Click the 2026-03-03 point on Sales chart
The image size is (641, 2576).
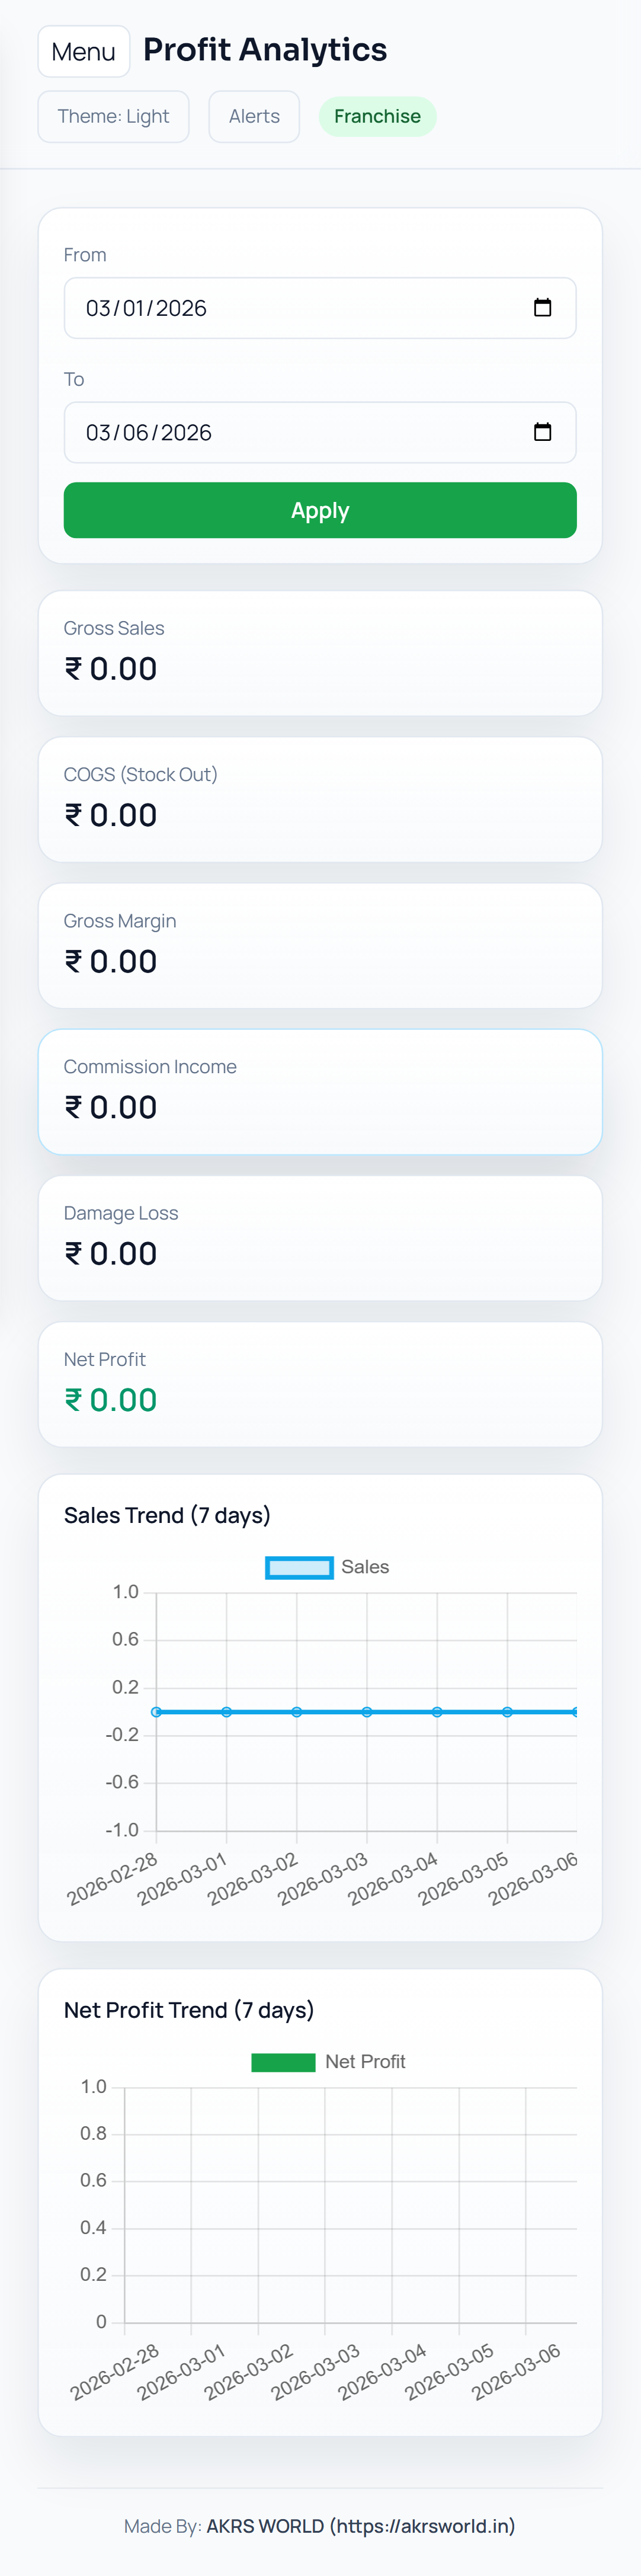coord(367,1711)
